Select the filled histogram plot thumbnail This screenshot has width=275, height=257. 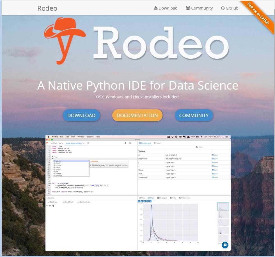[223, 231]
